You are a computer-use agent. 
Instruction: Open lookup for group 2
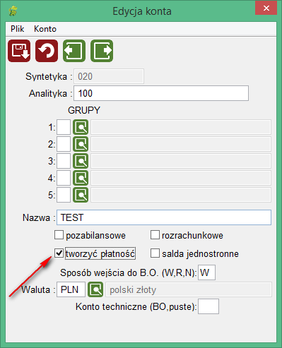81,144
